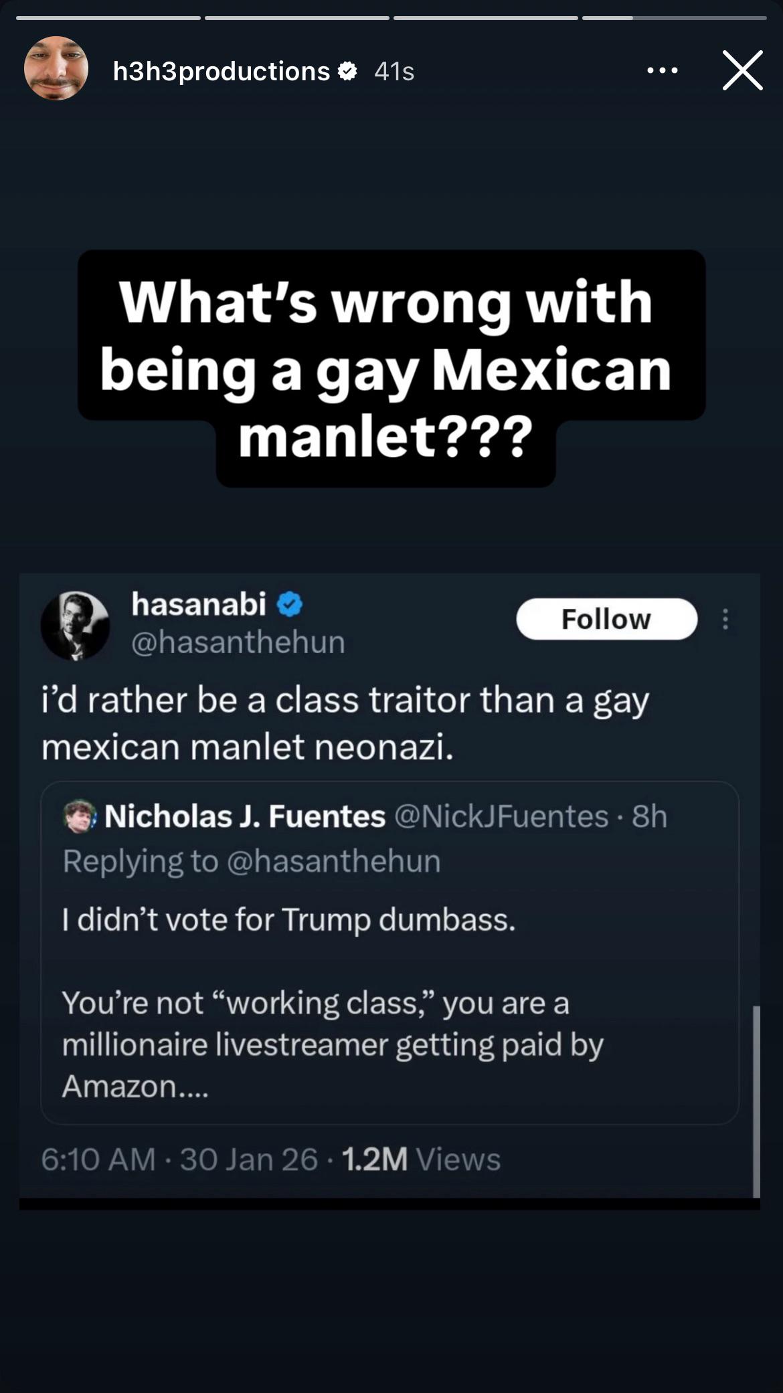
Task: Click the fourth, partially filled story segment
Action: 674,18
